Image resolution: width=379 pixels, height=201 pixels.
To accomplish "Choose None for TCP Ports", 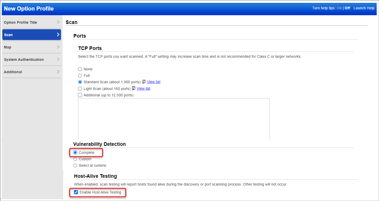I will click(80, 69).
